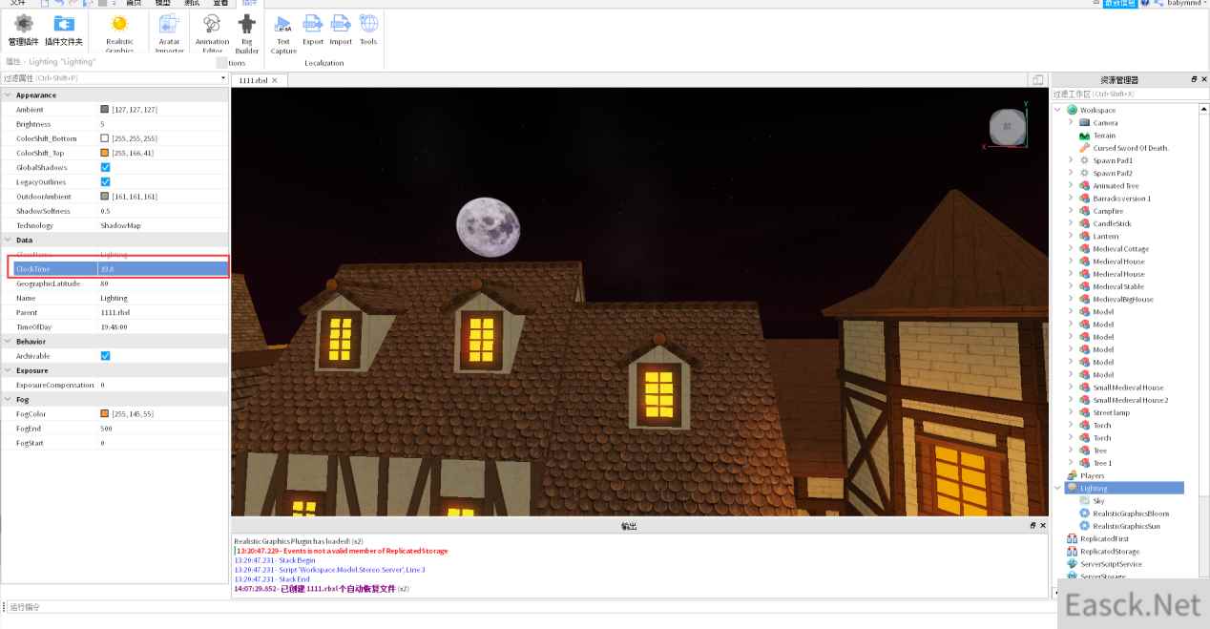Click the Spawn Pad1 gear icon
The height and width of the screenshot is (629, 1210).
(1084, 160)
